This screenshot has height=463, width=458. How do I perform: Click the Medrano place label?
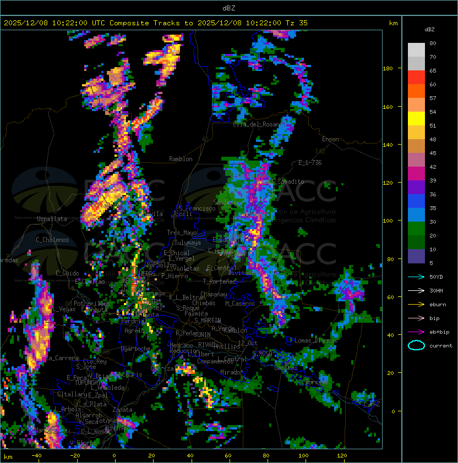click(181, 345)
